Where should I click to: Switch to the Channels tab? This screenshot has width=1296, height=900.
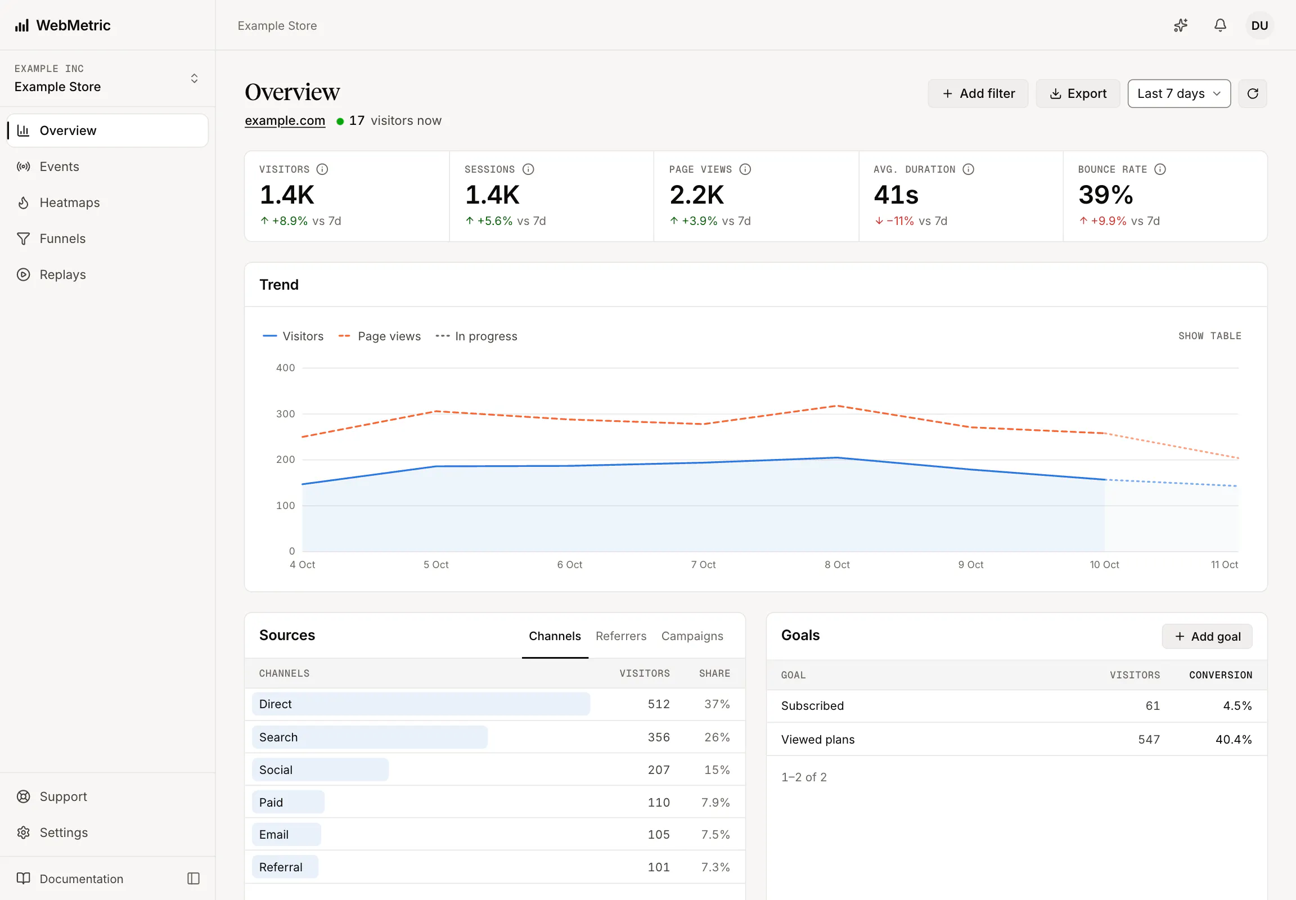click(x=555, y=636)
